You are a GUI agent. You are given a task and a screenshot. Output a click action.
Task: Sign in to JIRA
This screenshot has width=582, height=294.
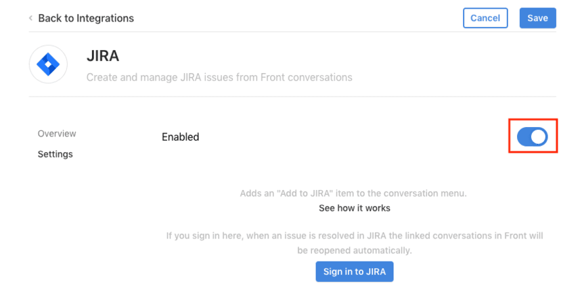pos(355,272)
